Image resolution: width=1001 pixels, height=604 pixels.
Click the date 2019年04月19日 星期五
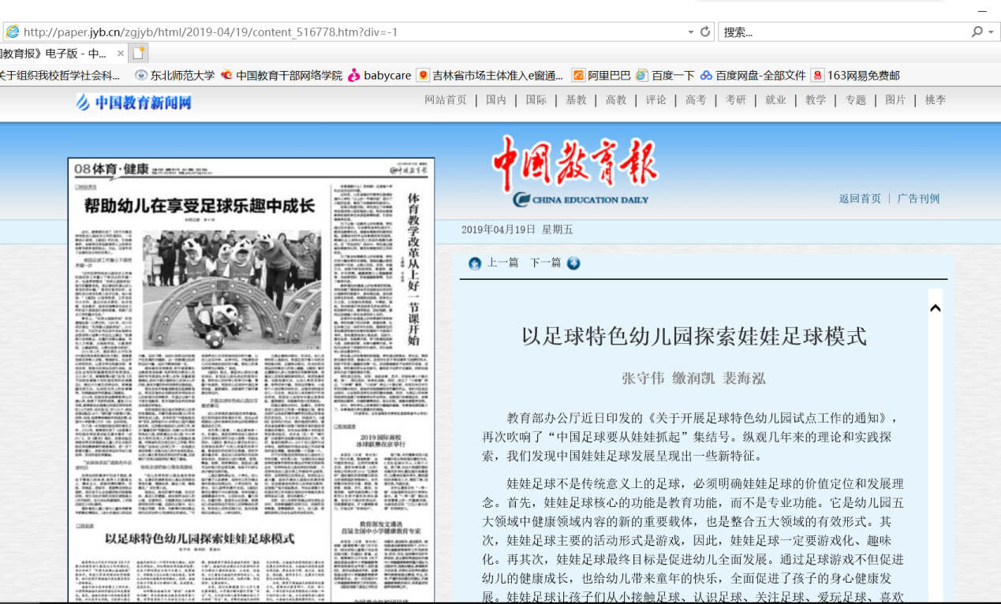pyautogui.click(x=517, y=229)
